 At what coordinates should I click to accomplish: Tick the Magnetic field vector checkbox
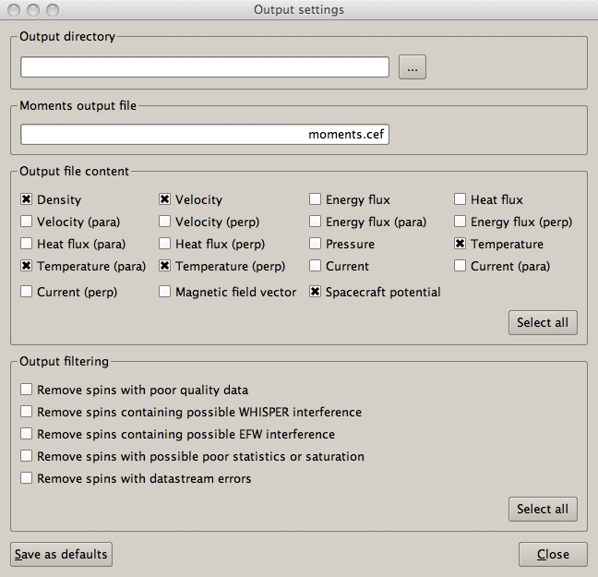point(165,292)
